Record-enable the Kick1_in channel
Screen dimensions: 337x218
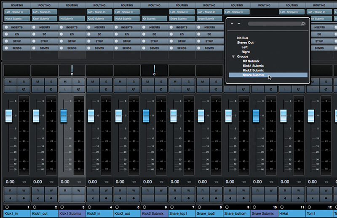(x=24, y=198)
